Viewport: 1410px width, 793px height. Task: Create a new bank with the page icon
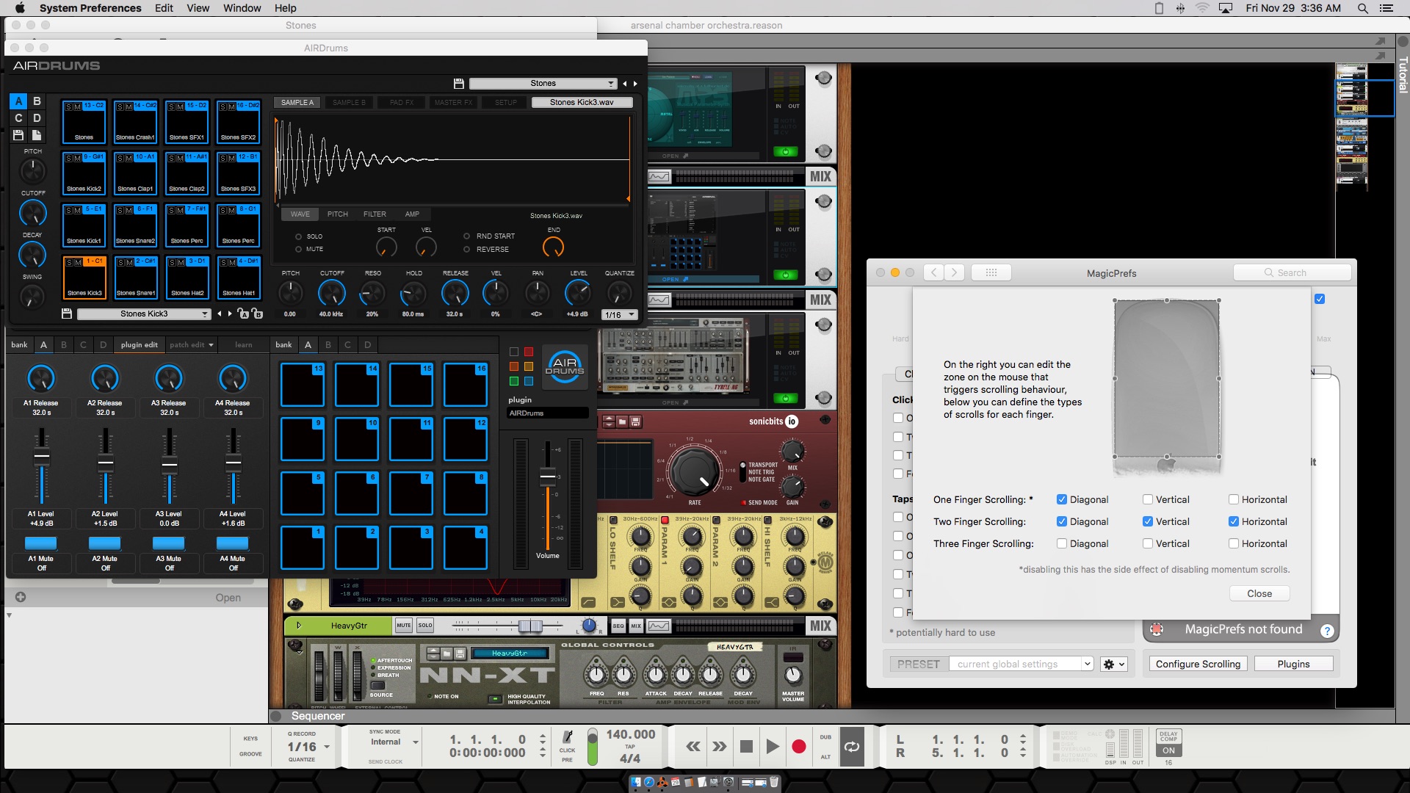pyautogui.click(x=37, y=135)
